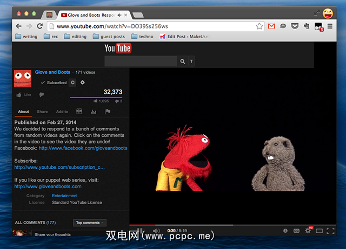The width and height of the screenshot is (346, 249).
Task: Go back with the browser back arrow
Action: tap(19, 26)
